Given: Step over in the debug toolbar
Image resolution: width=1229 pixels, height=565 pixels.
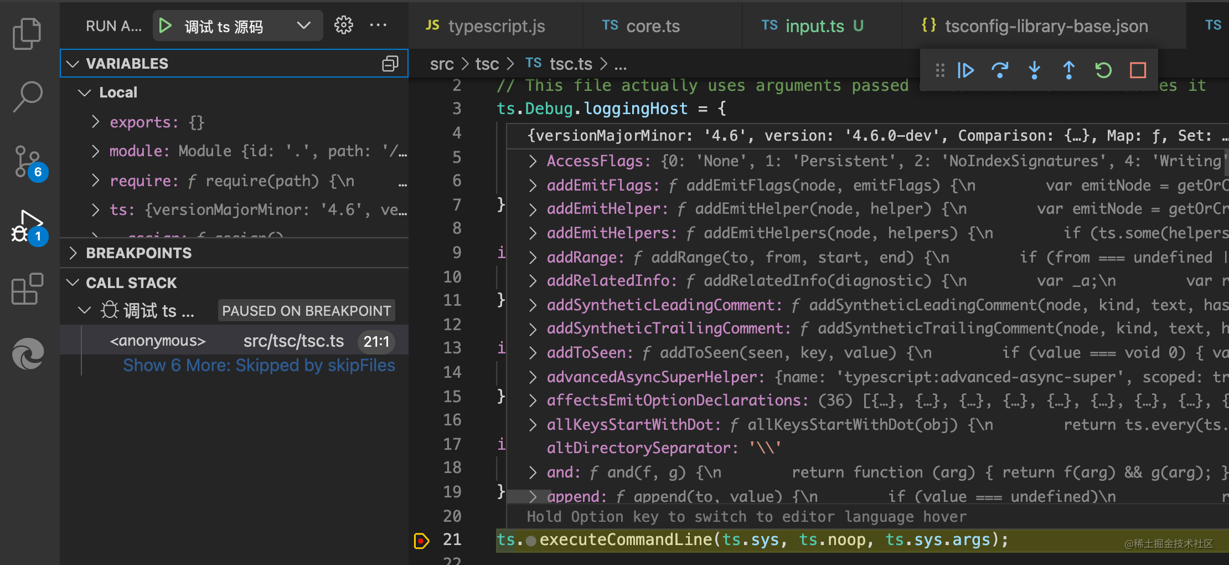Looking at the screenshot, I should (x=1000, y=70).
